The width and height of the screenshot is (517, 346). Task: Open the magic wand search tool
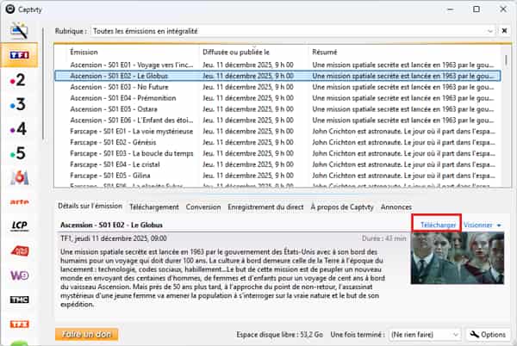tap(19, 31)
